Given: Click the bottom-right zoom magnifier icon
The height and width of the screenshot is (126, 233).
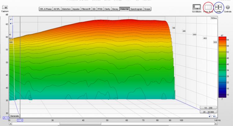Looking at the screenshot, I should (x=213, y=116).
